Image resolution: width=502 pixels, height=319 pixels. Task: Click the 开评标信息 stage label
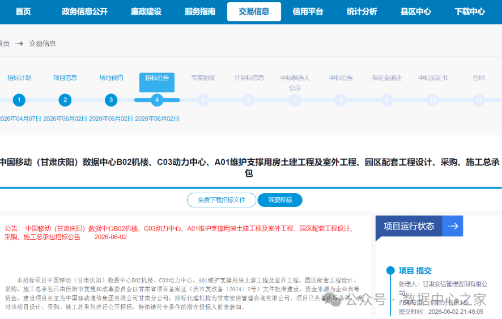[x=249, y=78]
